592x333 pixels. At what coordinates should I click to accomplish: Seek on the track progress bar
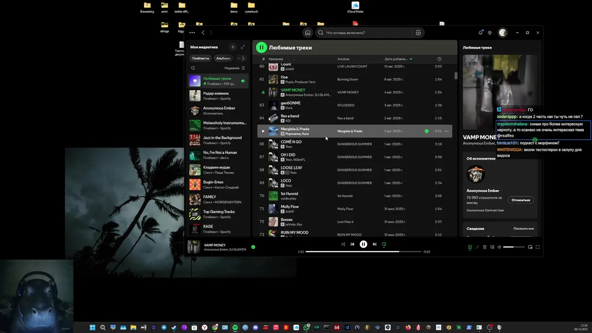tap(364, 252)
